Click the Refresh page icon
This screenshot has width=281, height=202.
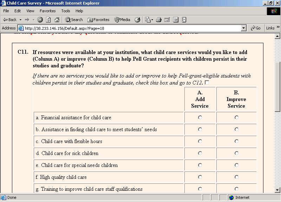(x=48, y=20)
